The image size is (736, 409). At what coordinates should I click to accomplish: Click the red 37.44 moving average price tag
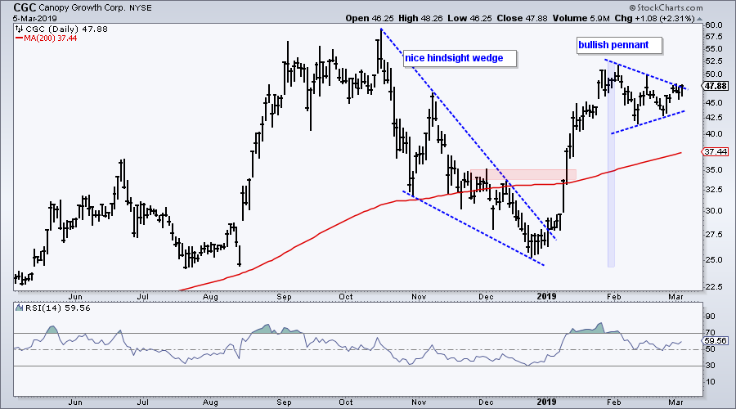point(716,151)
